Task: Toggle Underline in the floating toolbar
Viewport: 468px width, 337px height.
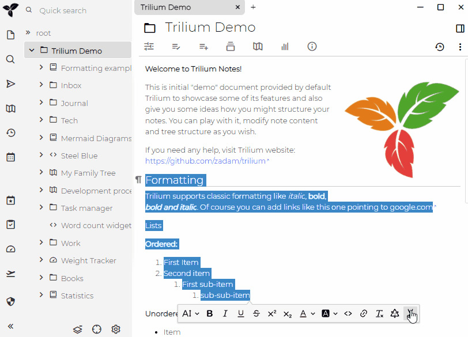Action: click(240, 313)
